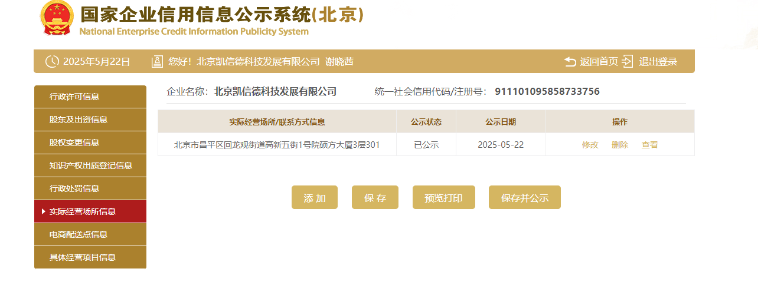The width and height of the screenshot is (758, 305).
Task: Open 行政处罚信息 menu item
Action: (90, 188)
